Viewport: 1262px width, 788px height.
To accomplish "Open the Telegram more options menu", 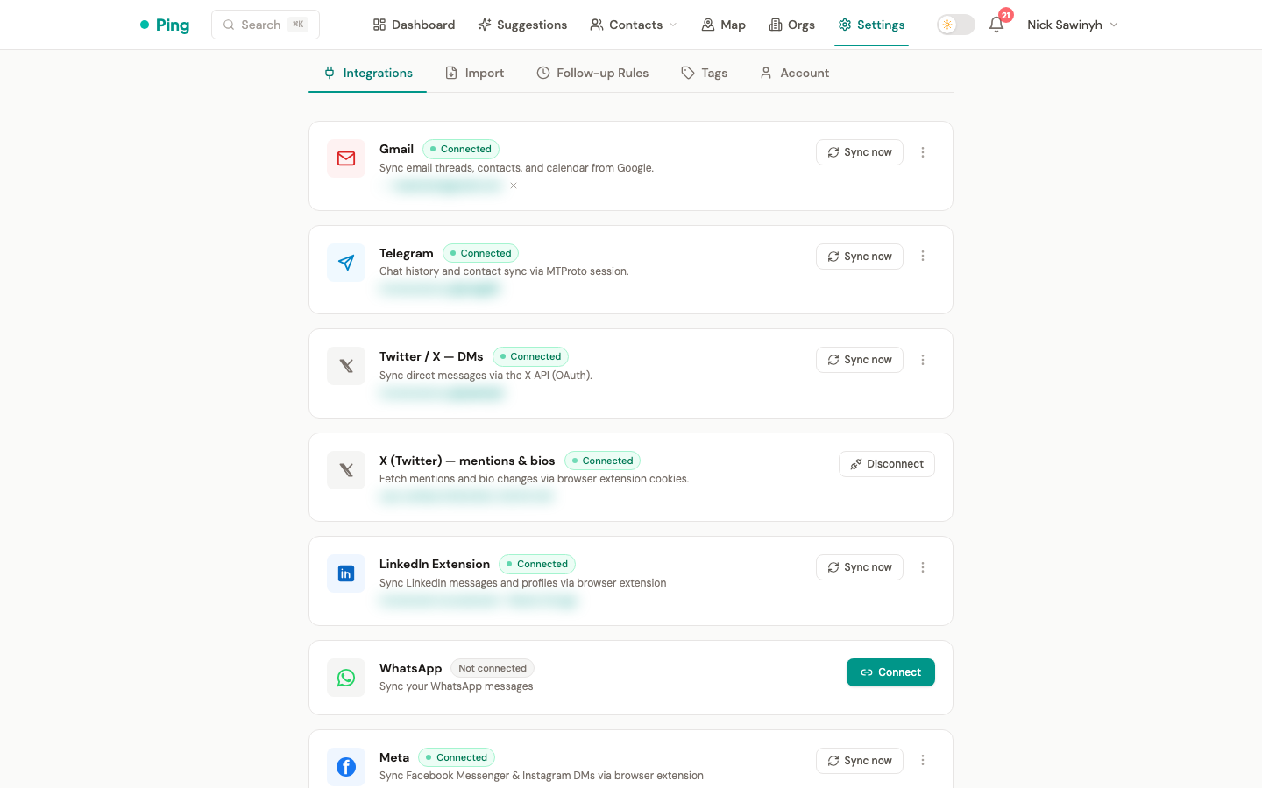I will 923,256.
